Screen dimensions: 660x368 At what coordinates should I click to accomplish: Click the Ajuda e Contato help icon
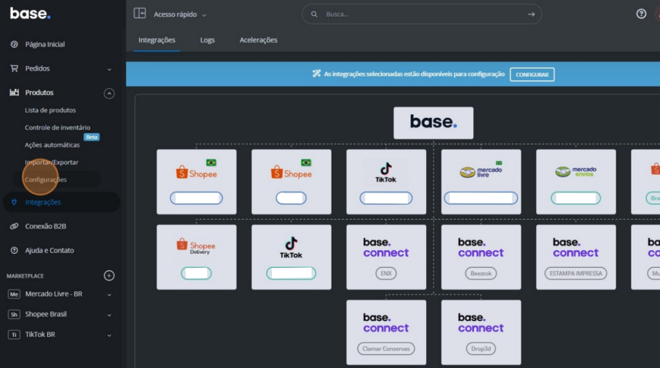pyautogui.click(x=14, y=250)
